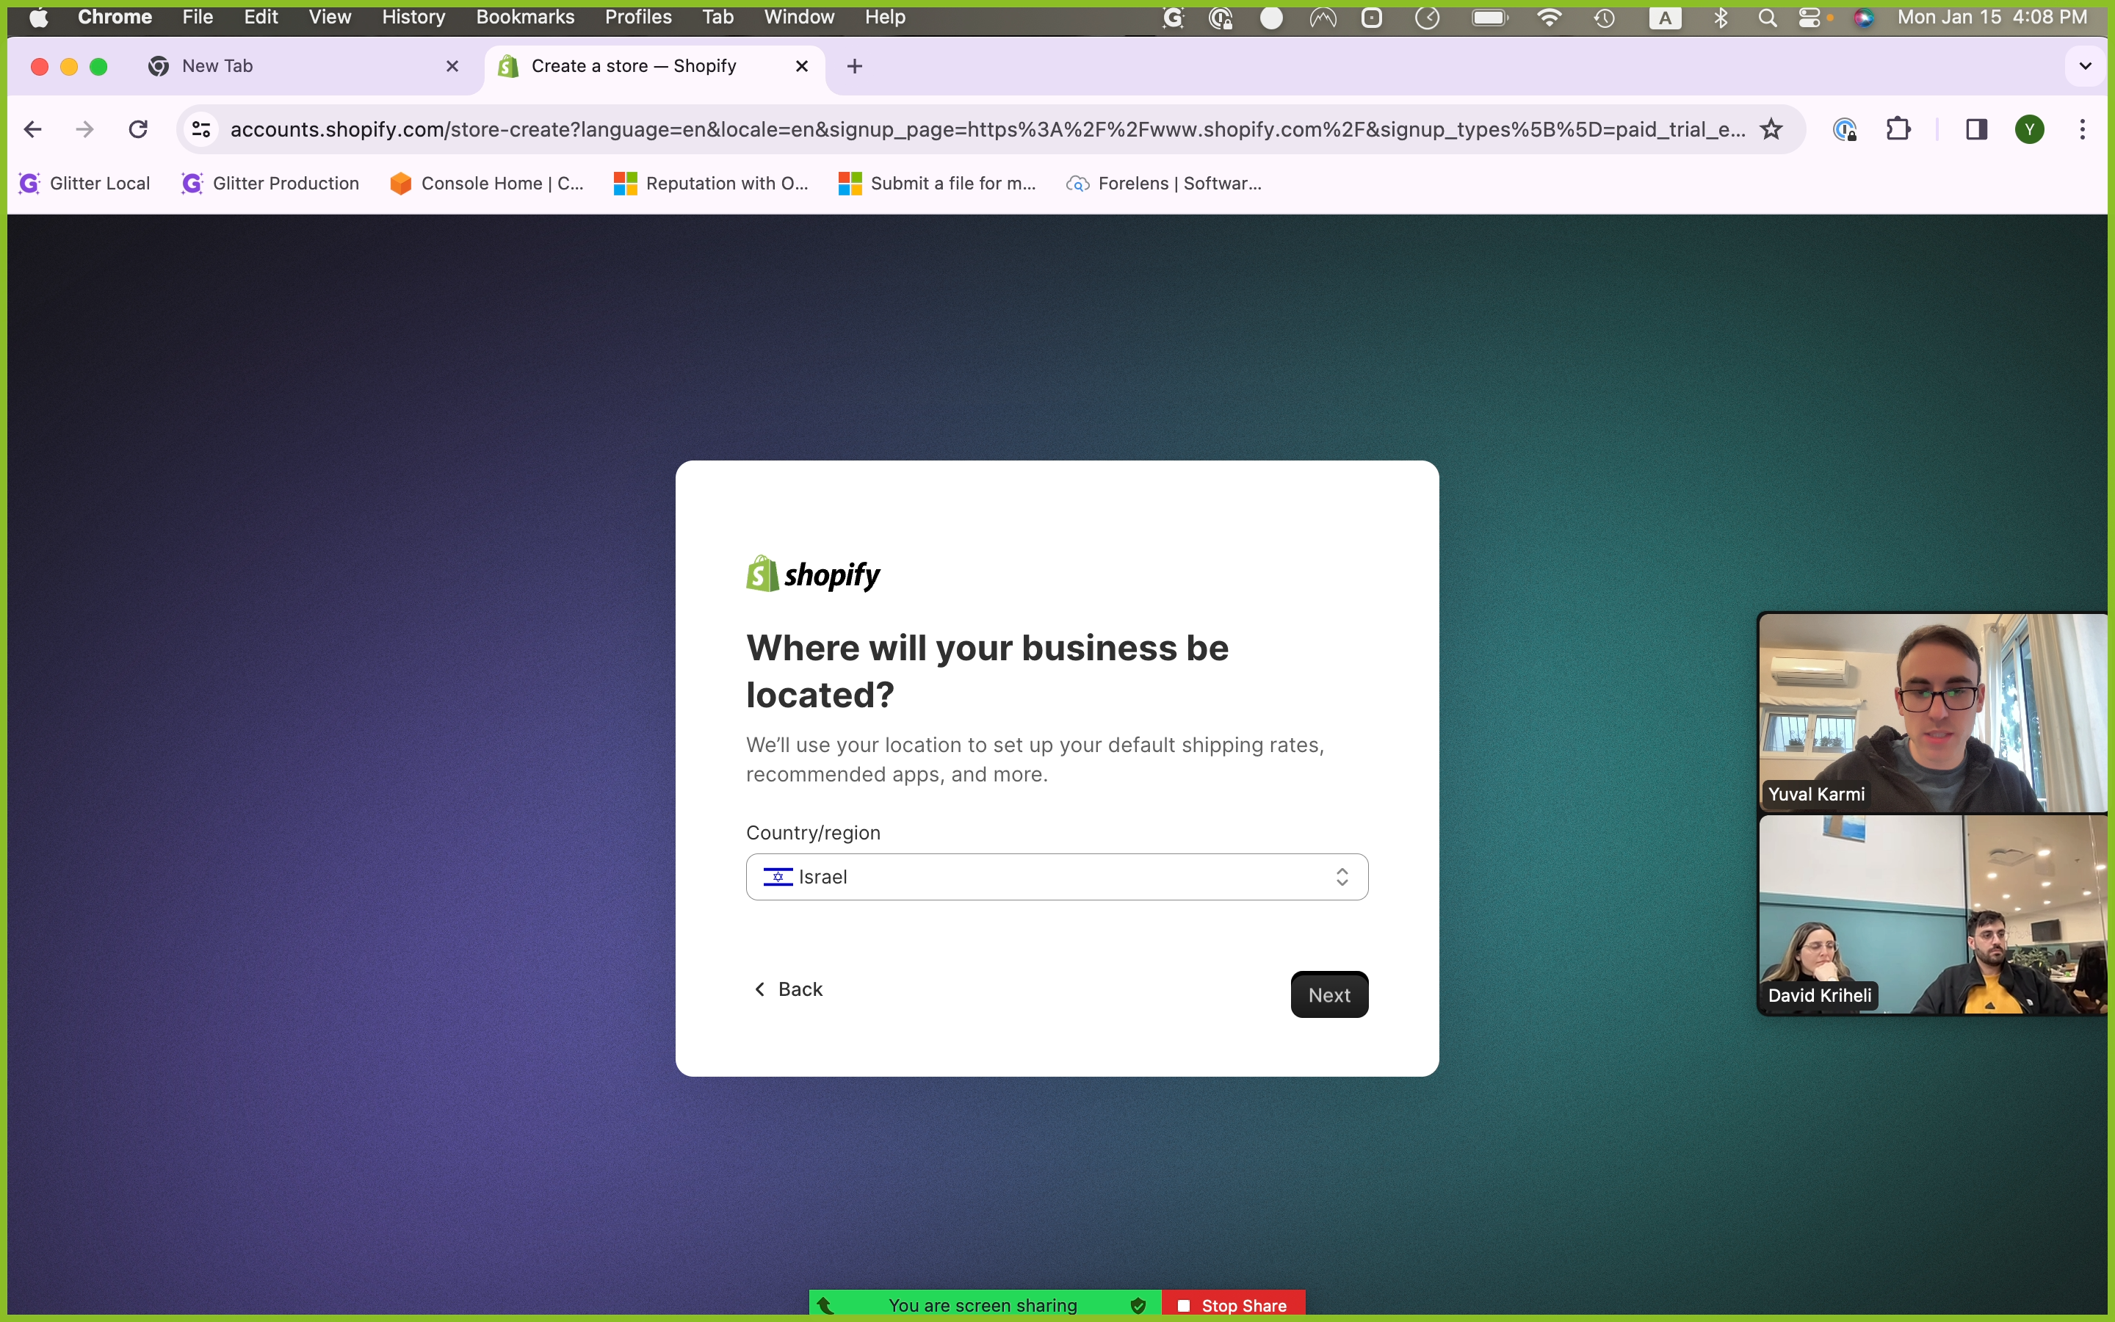Click the Siri icon
Screen dimensions: 2115x1322
(x=1863, y=18)
